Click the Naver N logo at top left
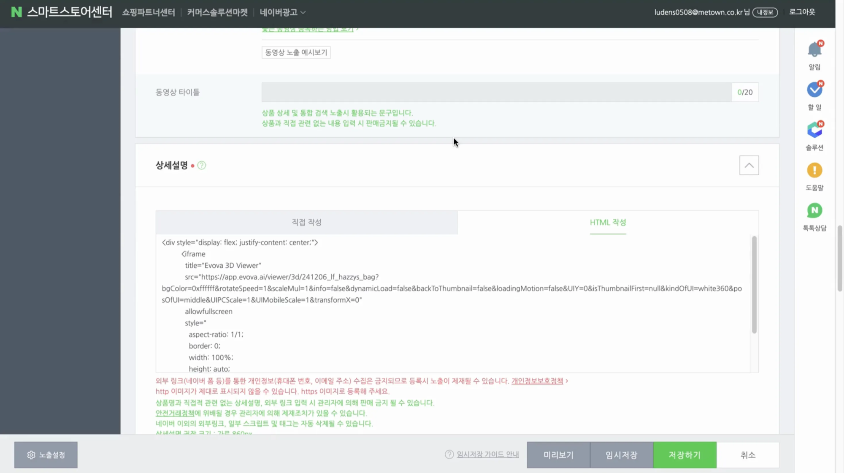This screenshot has width=844, height=473. [16, 12]
